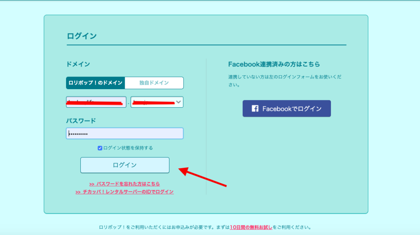This screenshot has width=420, height=235.
Task: Click the Facebookでログイン button
Action: click(x=287, y=108)
